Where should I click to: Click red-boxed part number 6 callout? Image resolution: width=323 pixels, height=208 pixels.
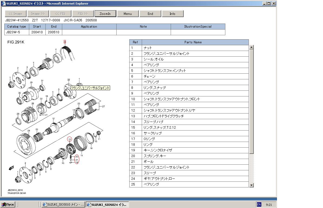point(65,42)
